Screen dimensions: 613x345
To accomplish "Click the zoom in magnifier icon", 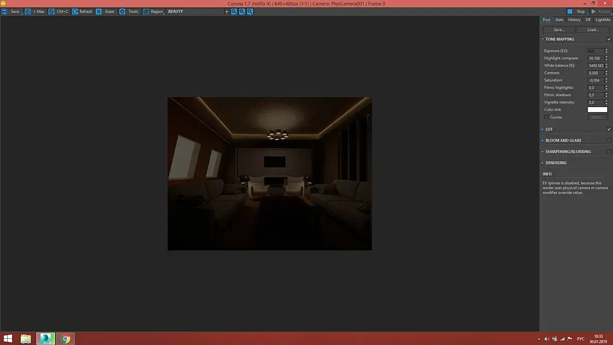I will (x=234, y=11).
